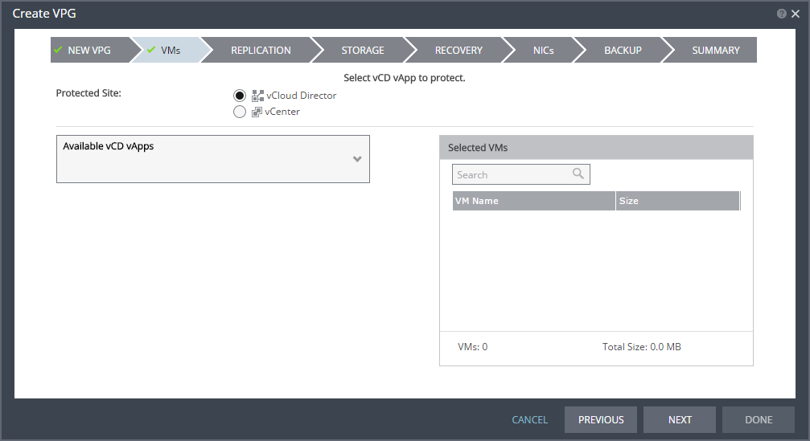Go to the REPLICATION step
Image resolution: width=810 pixels, height=441 pixels.
point(261,50)
